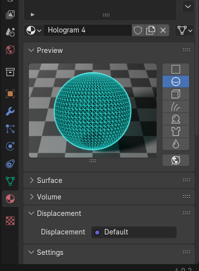
Task: Expand the Surface panel
Action: pyautogui.click(x=31, y=180)
